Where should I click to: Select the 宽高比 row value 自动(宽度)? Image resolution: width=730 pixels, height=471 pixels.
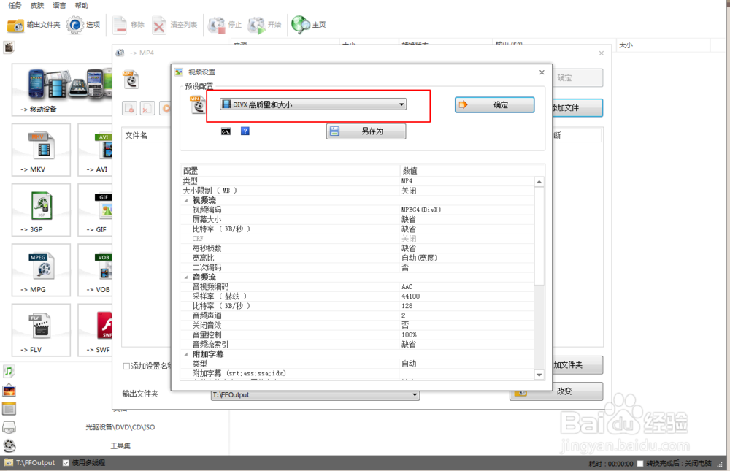tap(420, 258)
